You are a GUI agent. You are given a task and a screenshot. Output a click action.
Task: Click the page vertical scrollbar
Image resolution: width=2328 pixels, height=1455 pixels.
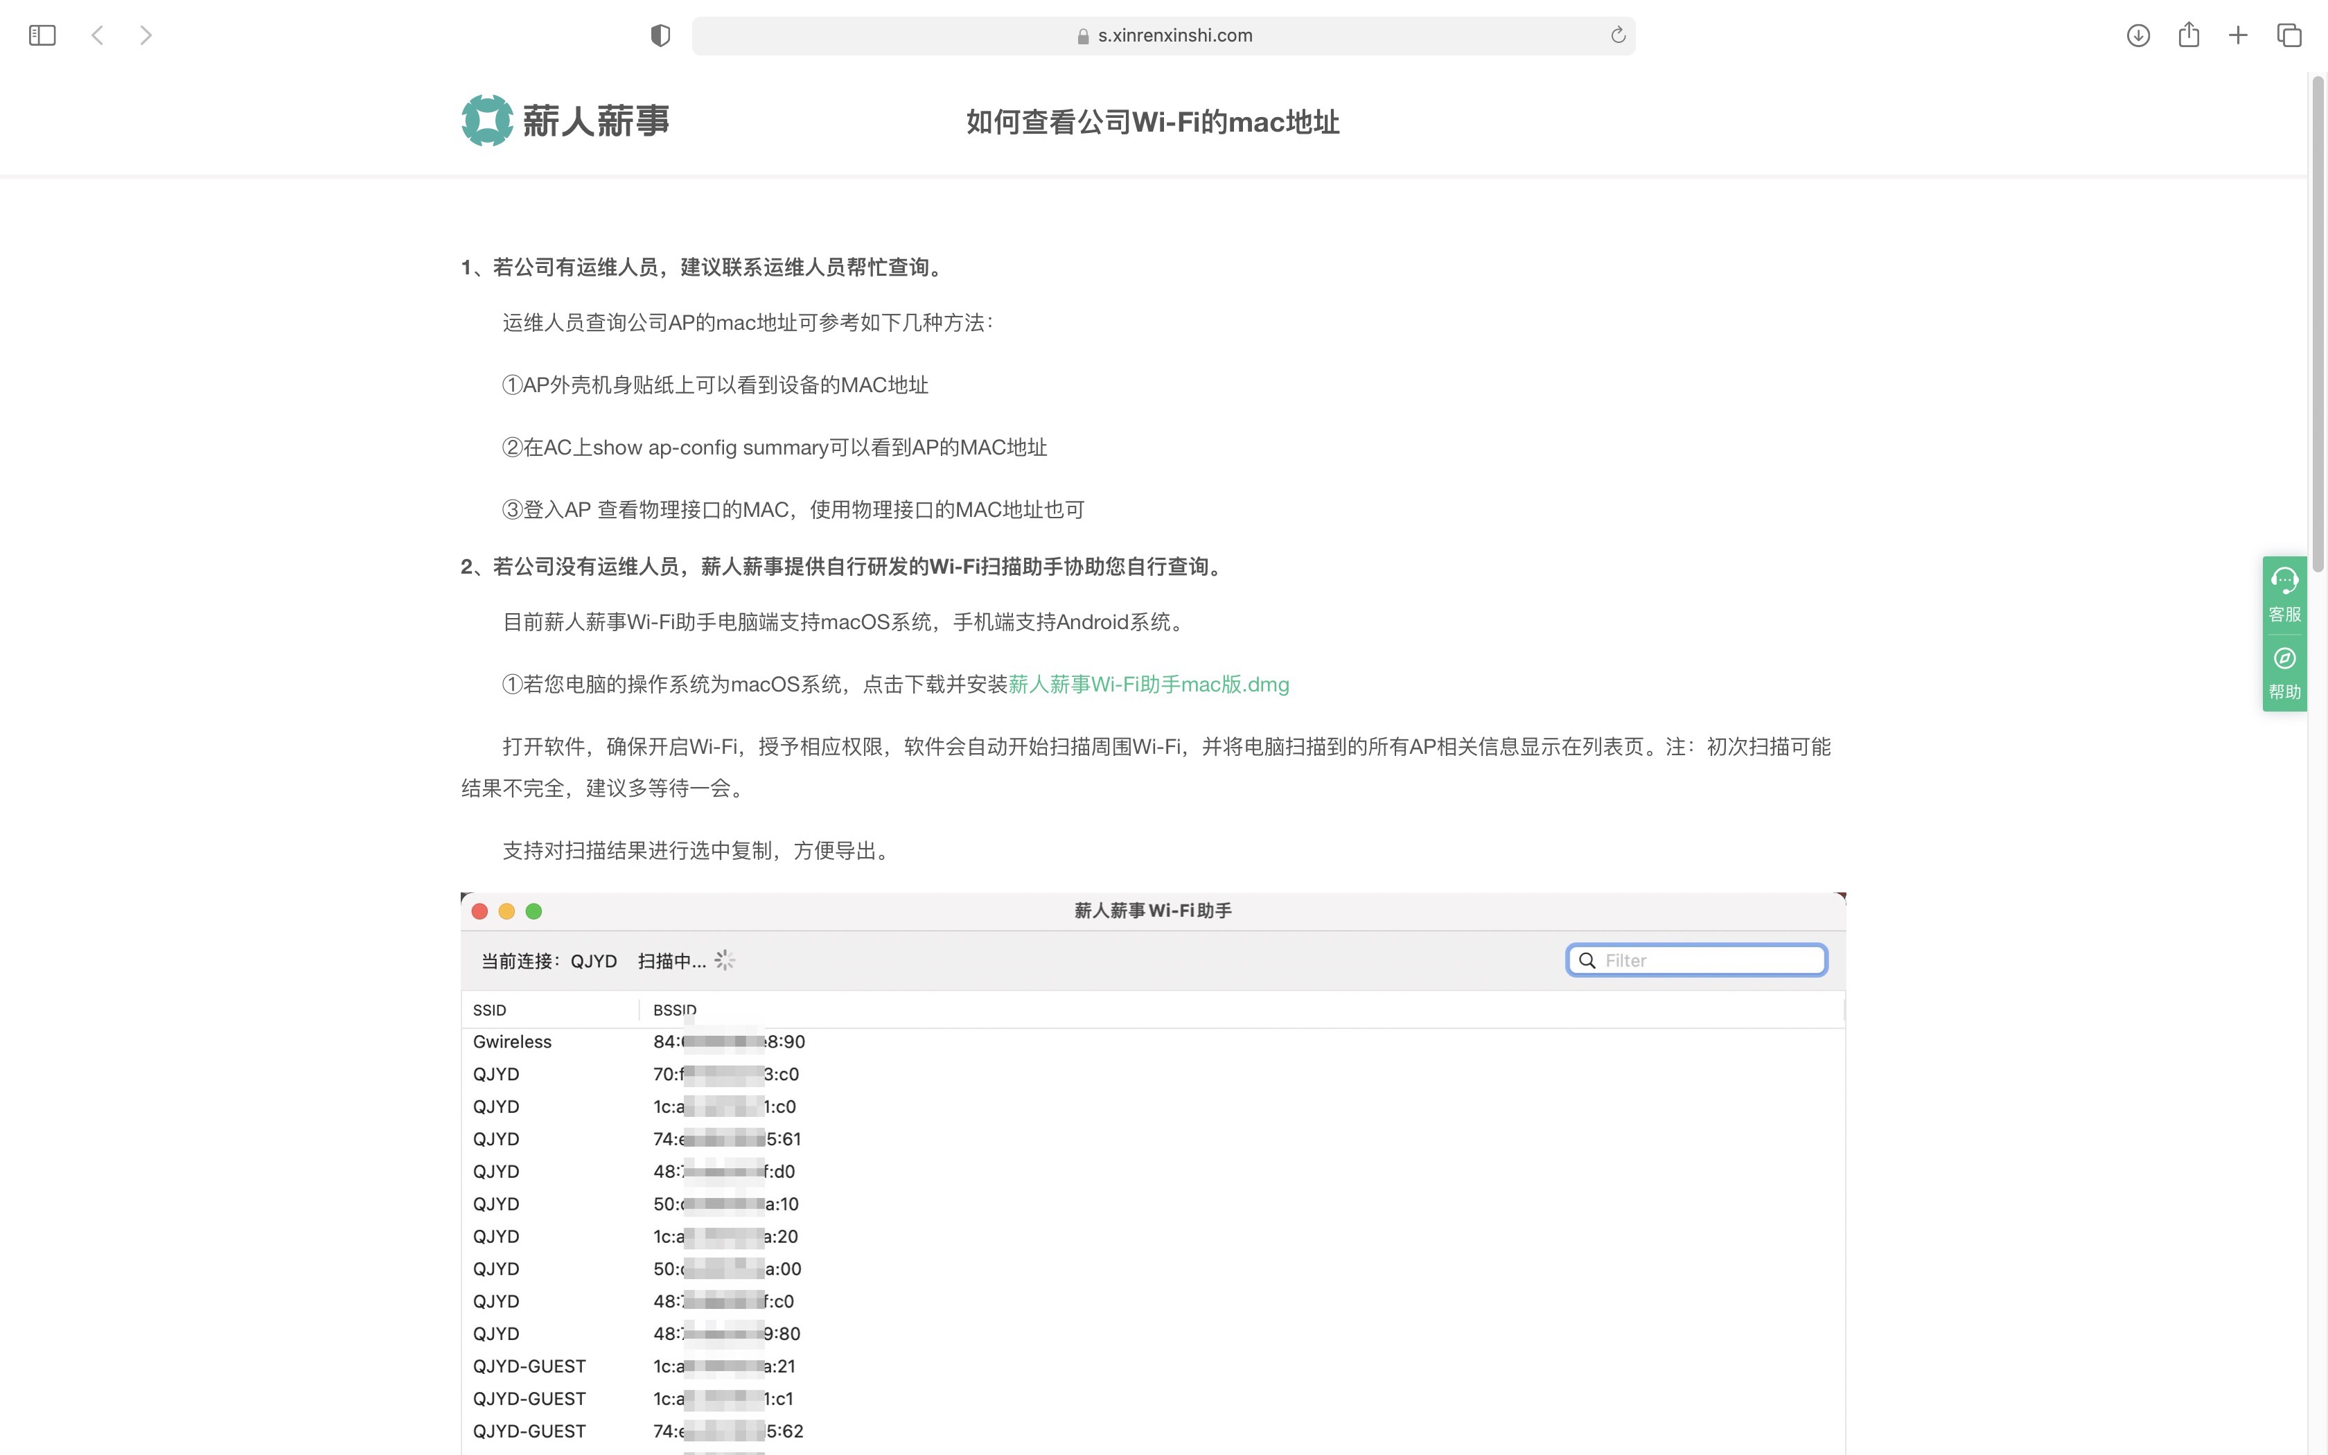2318,324
